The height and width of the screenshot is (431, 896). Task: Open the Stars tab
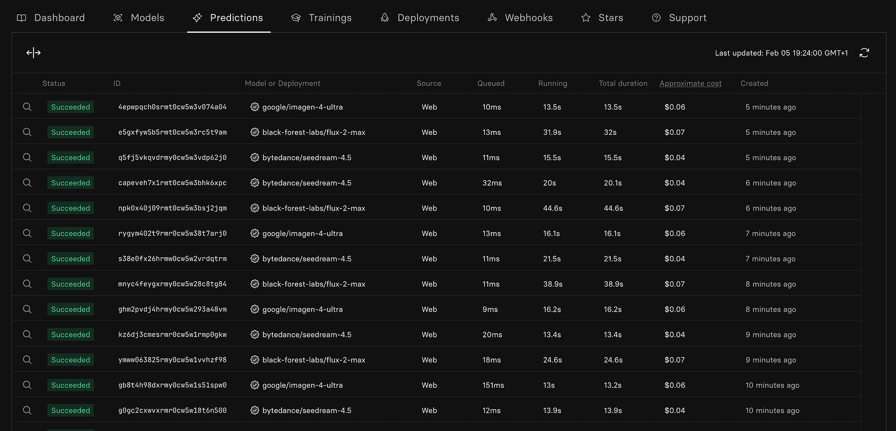[x=602, y=18]
